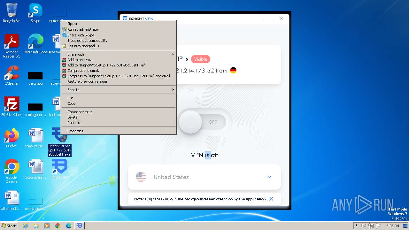Choose Restore previous versions entry
This screenshot has height=230, width=409.
click(x=119, y=81)
